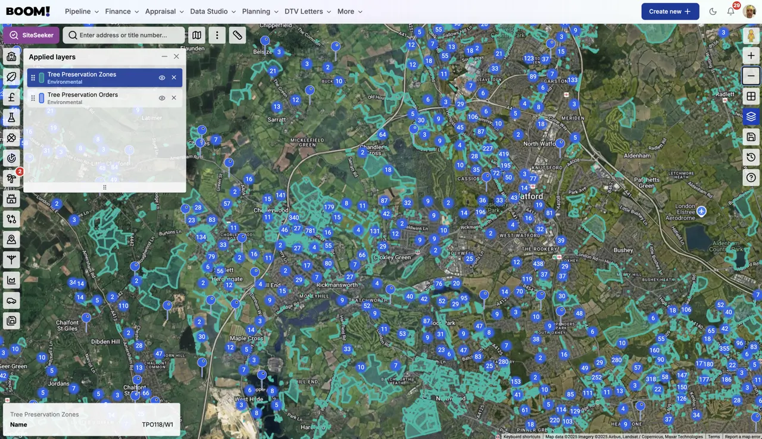
Task: Toggle visibility of Tree Preservation Zones layer
Action: [161, 78]
